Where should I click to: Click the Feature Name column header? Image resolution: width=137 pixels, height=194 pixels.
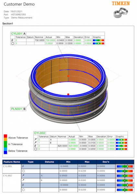coord(12,162)
